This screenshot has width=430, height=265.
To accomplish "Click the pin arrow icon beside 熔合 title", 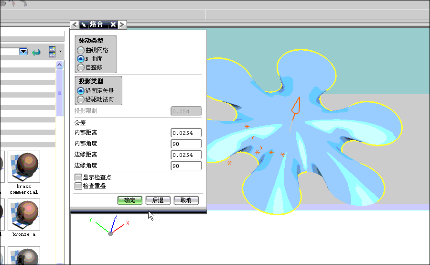I will click(x=83, y=25).
